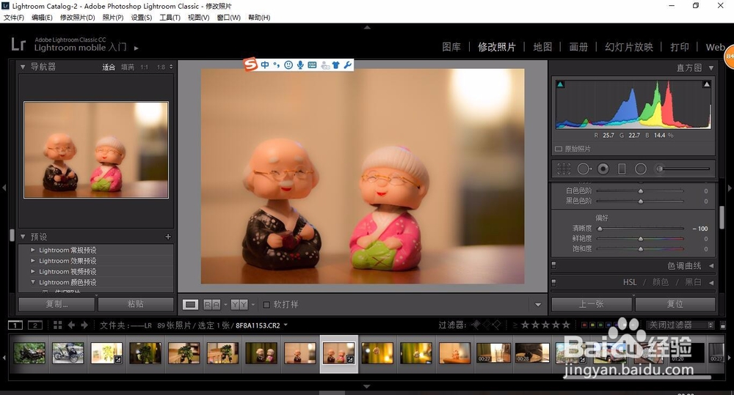The height and width of the screenshot is (395, 734).
Task: Expand the HSL / 颜色 / 黑白 panel arrow
Action: [x=711, y=282]
